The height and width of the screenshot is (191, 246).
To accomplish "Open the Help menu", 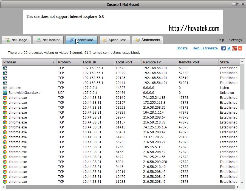I will point(220,40).
